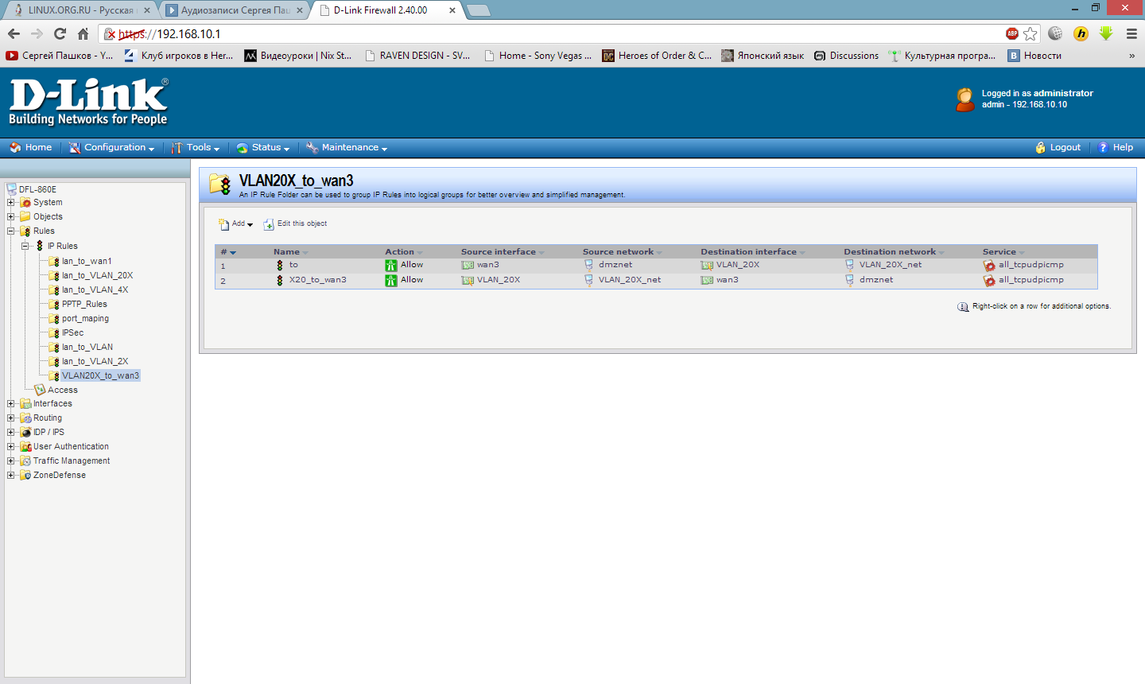1145x684 pixels.
Task: Expand the ZoneDefense tree node
Action: [11, 476]
